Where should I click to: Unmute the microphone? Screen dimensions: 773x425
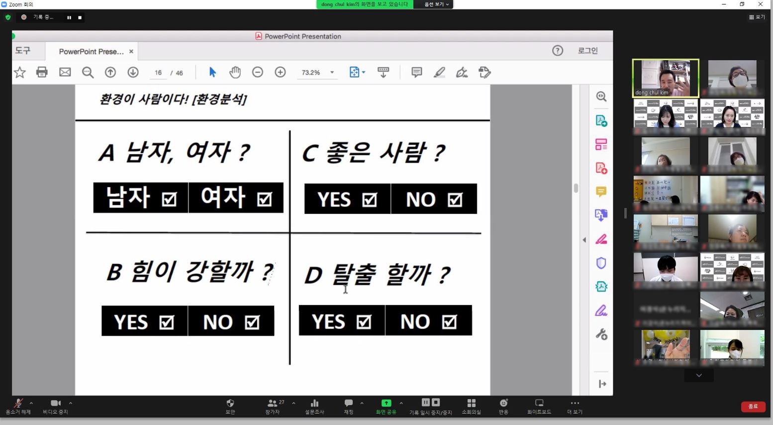click(x=18, y=406)
